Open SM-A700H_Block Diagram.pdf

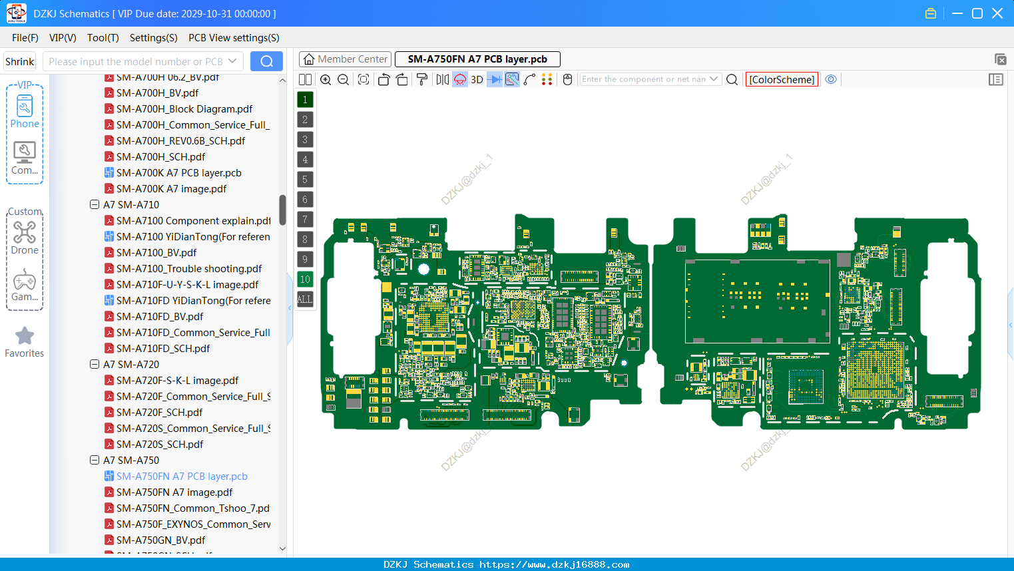point(184,108)
